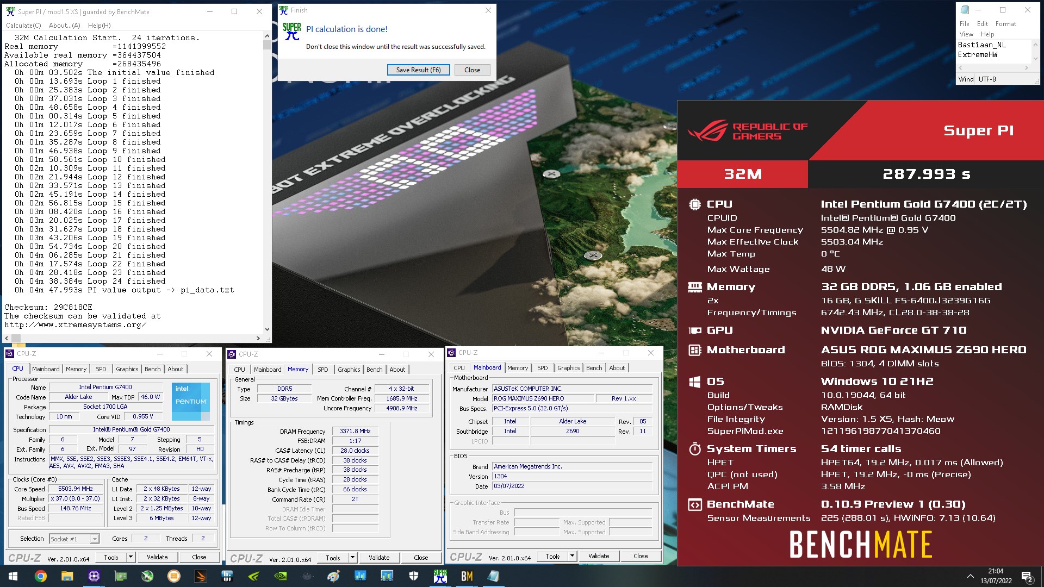Open Edit menu in Notepad window
The height and width of the screenshot is (587, 1044).
point(982,24)
